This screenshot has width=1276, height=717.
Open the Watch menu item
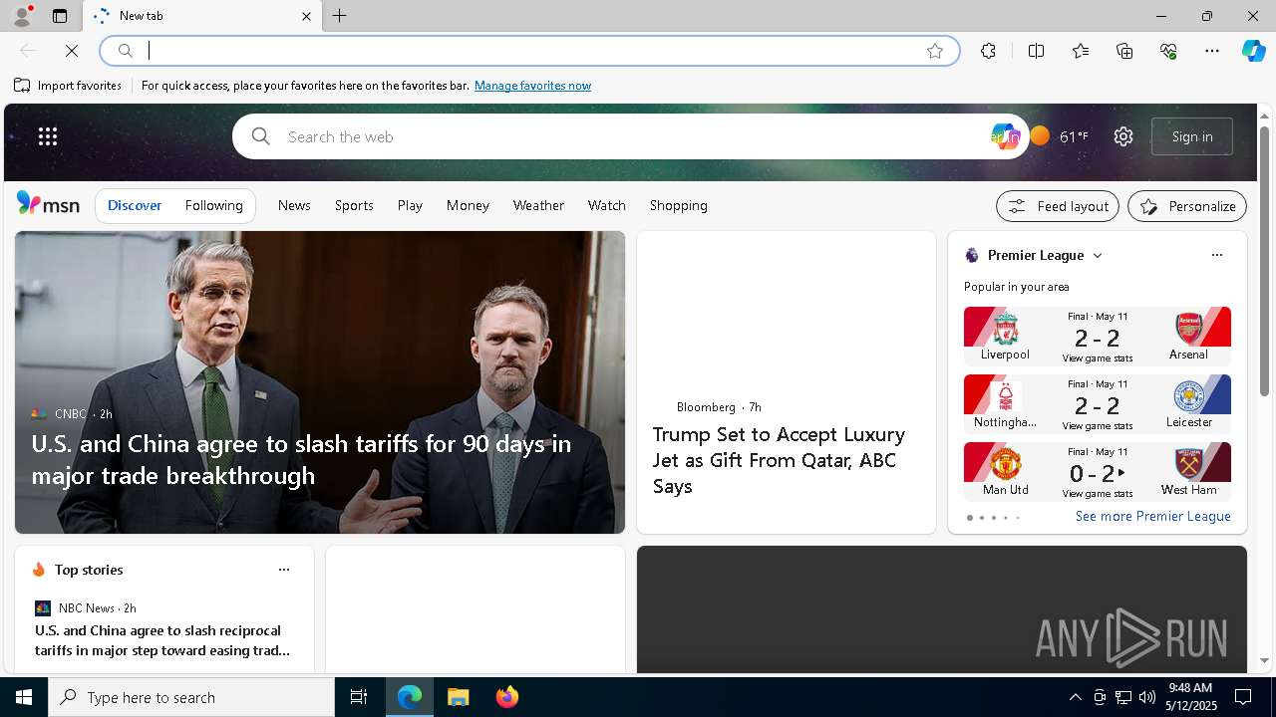[x=607, y=205]
